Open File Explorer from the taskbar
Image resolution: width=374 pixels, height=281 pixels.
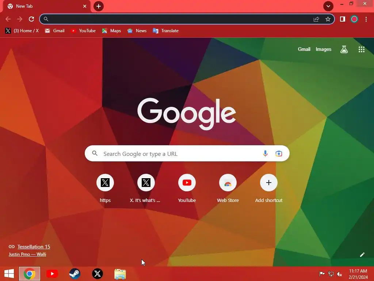[120, 274]
